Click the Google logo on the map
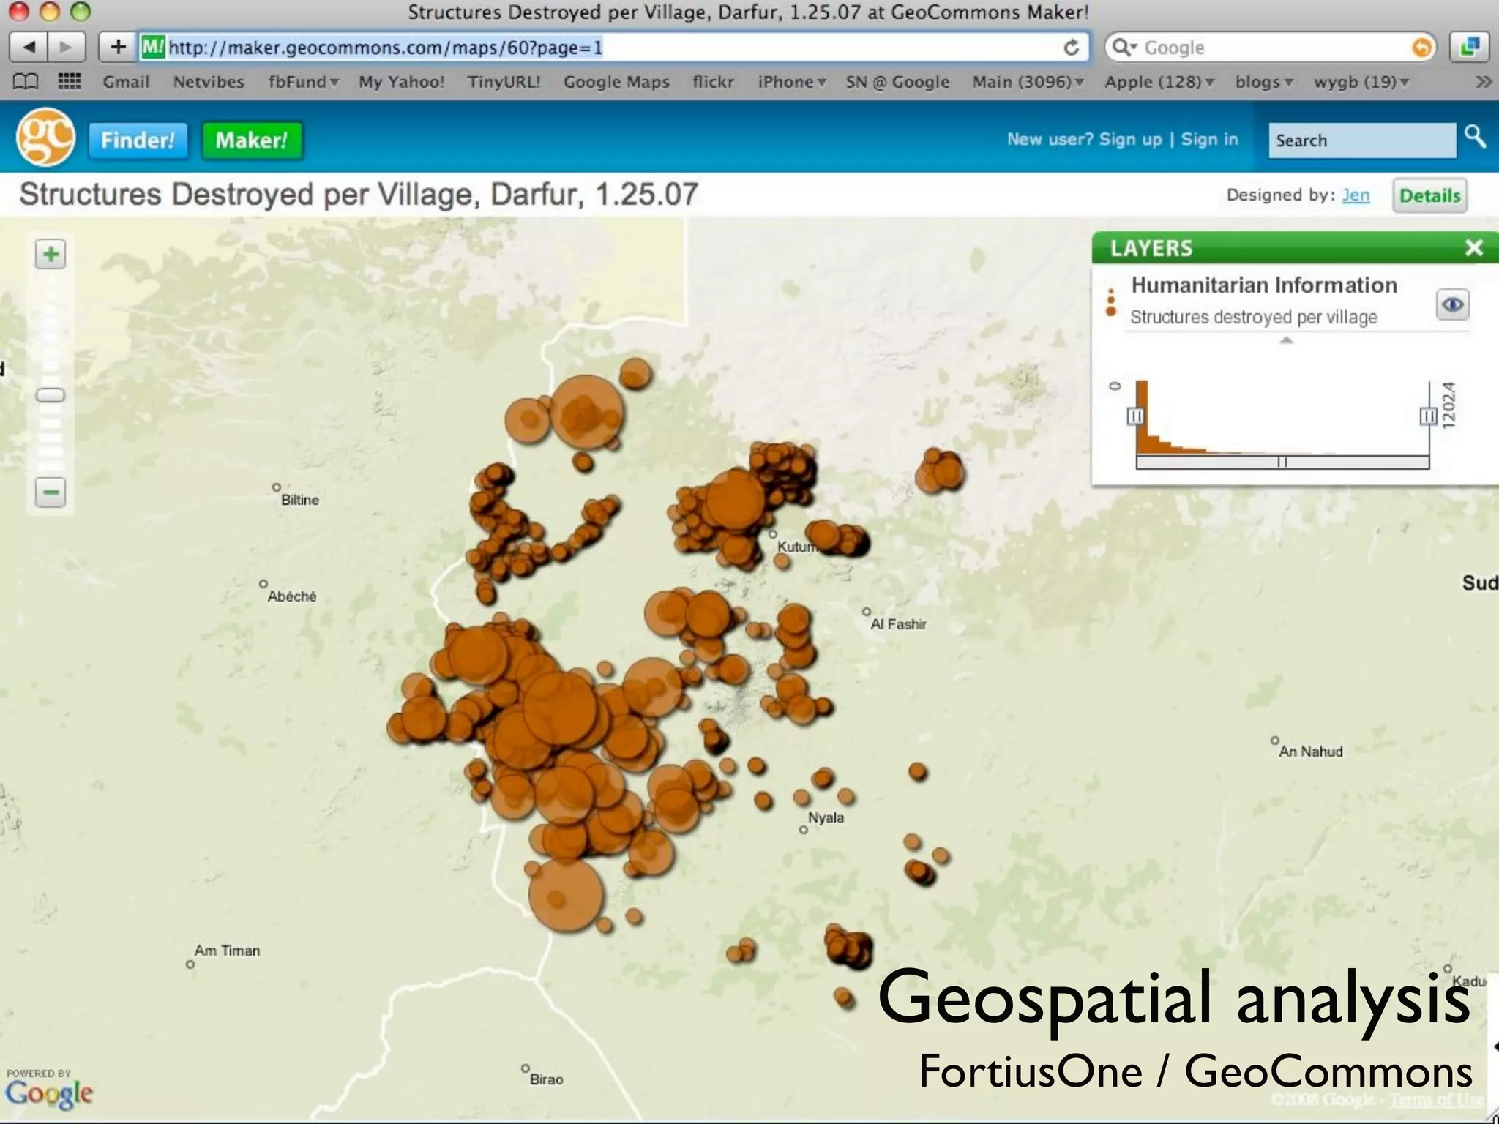 click(x=49, y=1093)
